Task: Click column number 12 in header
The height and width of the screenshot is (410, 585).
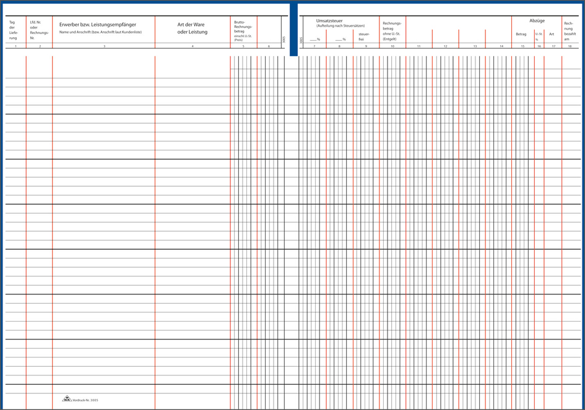Action: click(x=445, y=46)
